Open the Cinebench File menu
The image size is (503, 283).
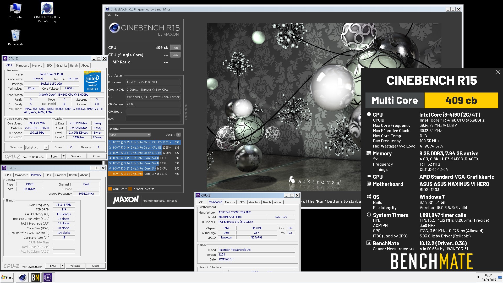click(109, 15)
